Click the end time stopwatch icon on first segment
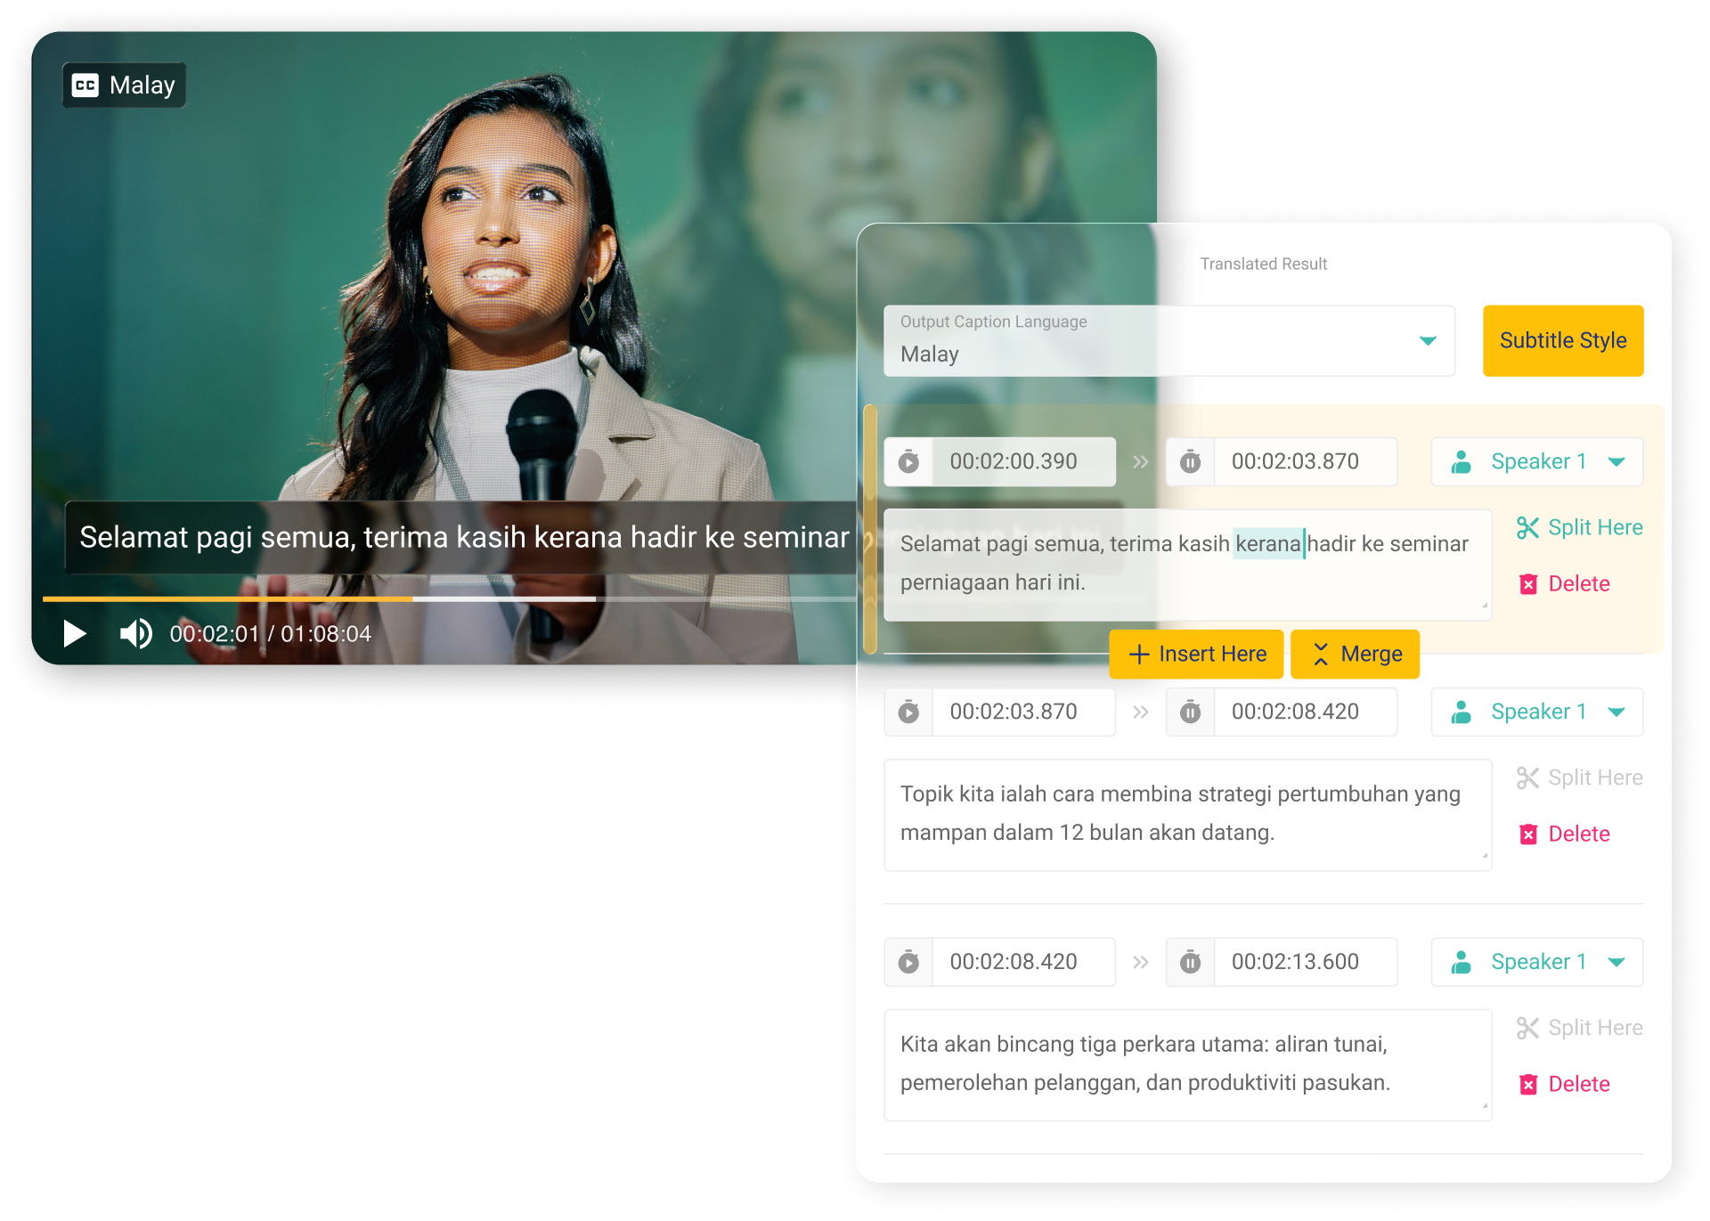Viewport: 1710px width, 1221px height. (1190, 461)
